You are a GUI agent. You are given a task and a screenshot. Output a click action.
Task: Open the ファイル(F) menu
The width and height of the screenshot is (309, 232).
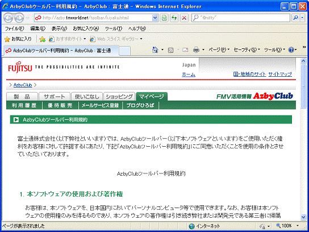[x=14, y=28]
